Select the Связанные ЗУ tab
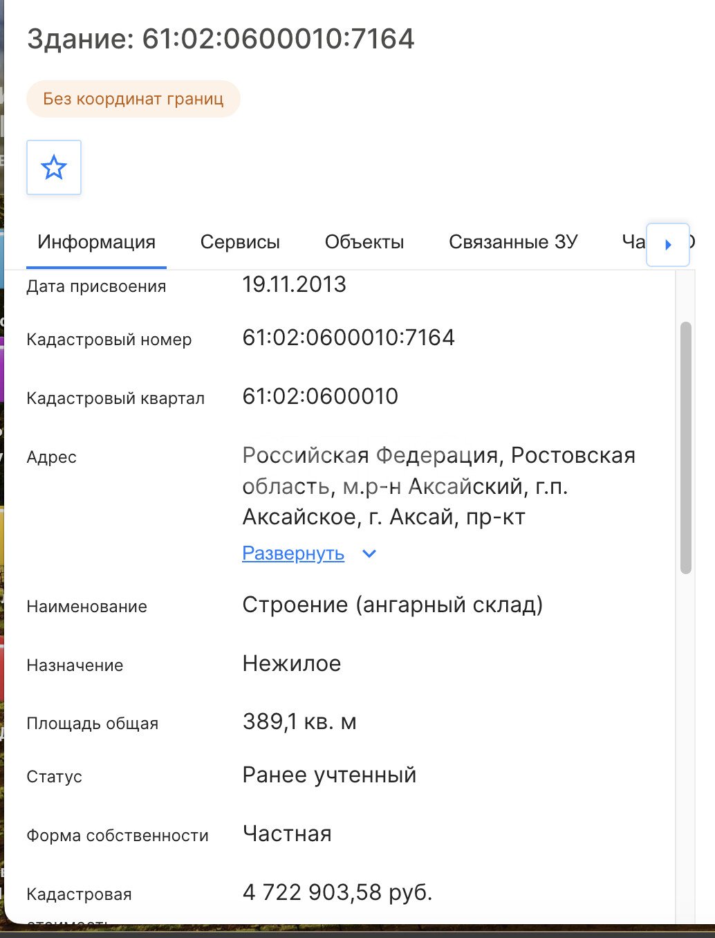Screen dimensions: 715x938 click(513, 242)
